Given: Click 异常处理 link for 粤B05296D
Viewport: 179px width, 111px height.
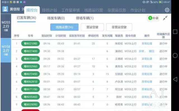Looking at the screenshot, I should (147, 66).
